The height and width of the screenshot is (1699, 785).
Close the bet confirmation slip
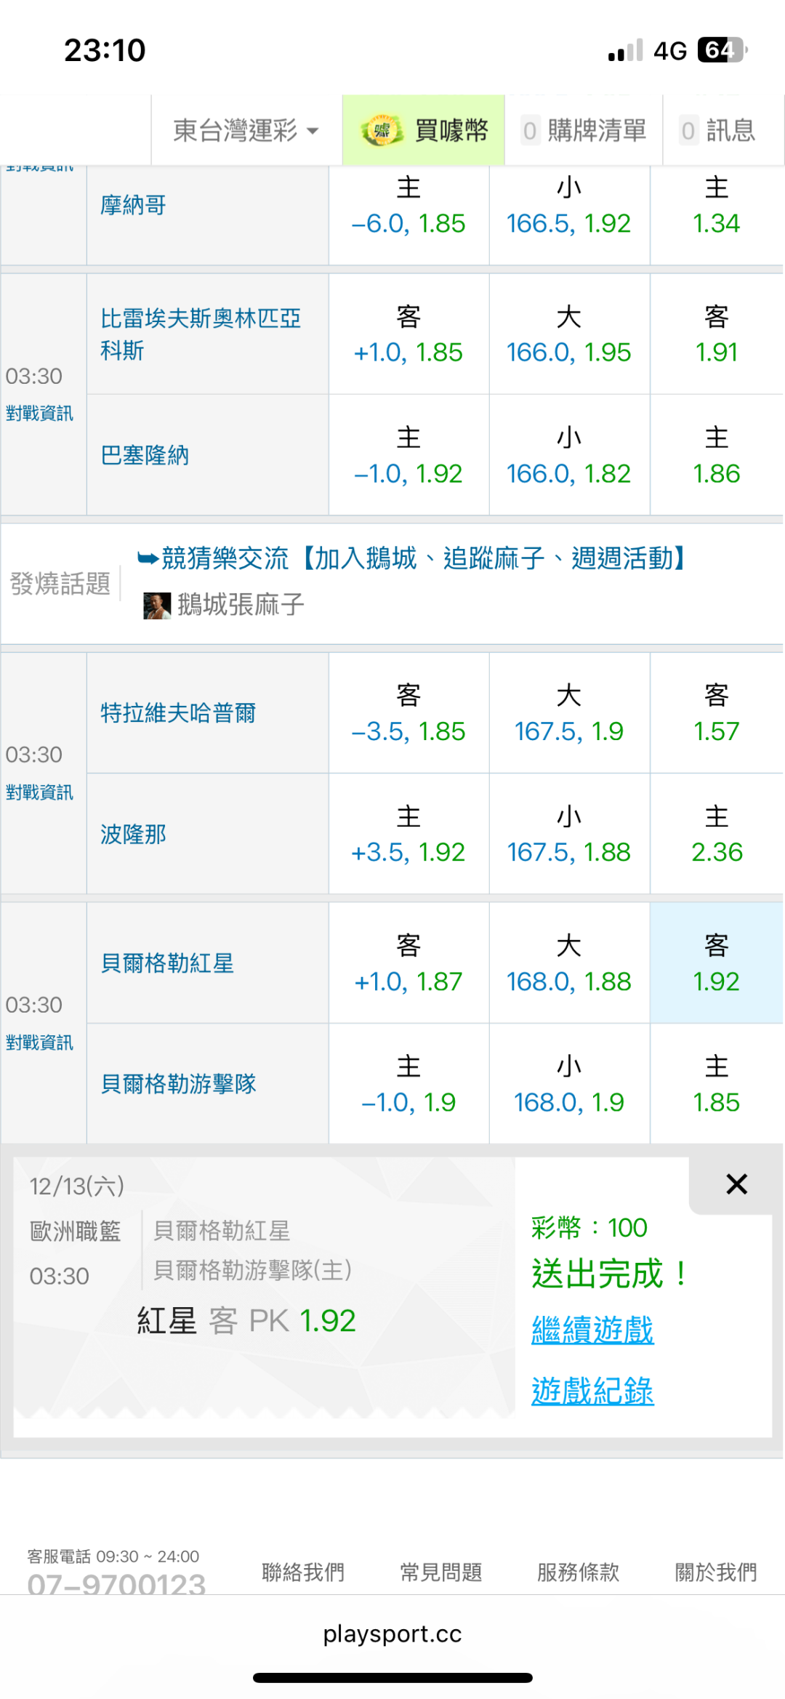[x=736, y=1184]
